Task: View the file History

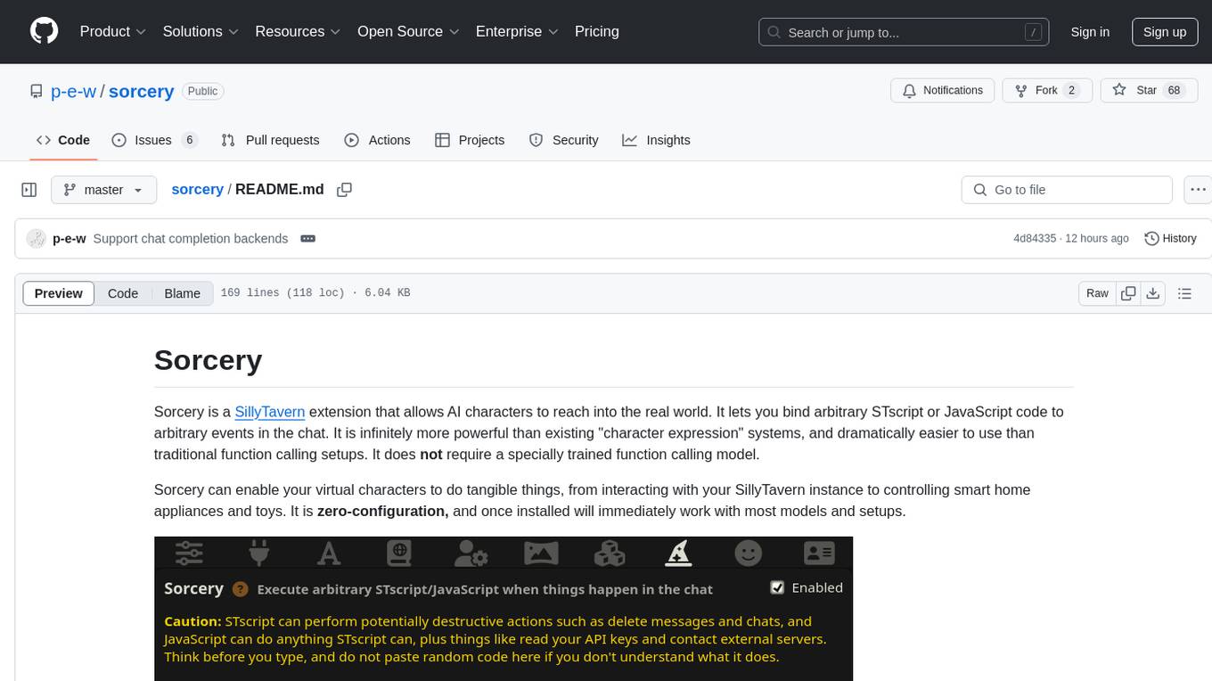Action: 1170,239
